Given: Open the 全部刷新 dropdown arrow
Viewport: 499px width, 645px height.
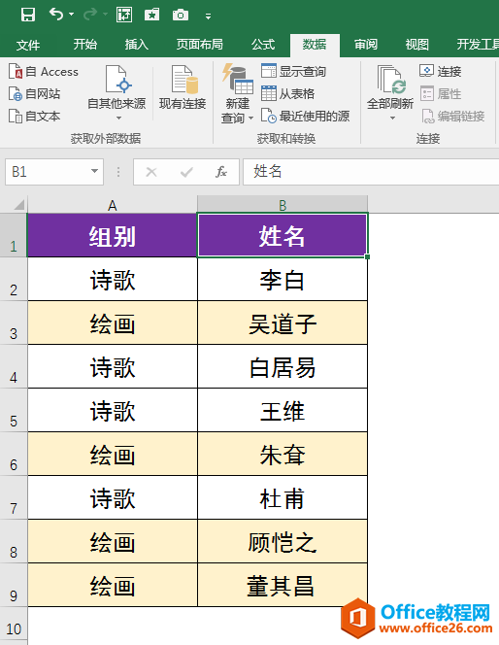Looking at the screenshot, I should [x=392, y=119].
